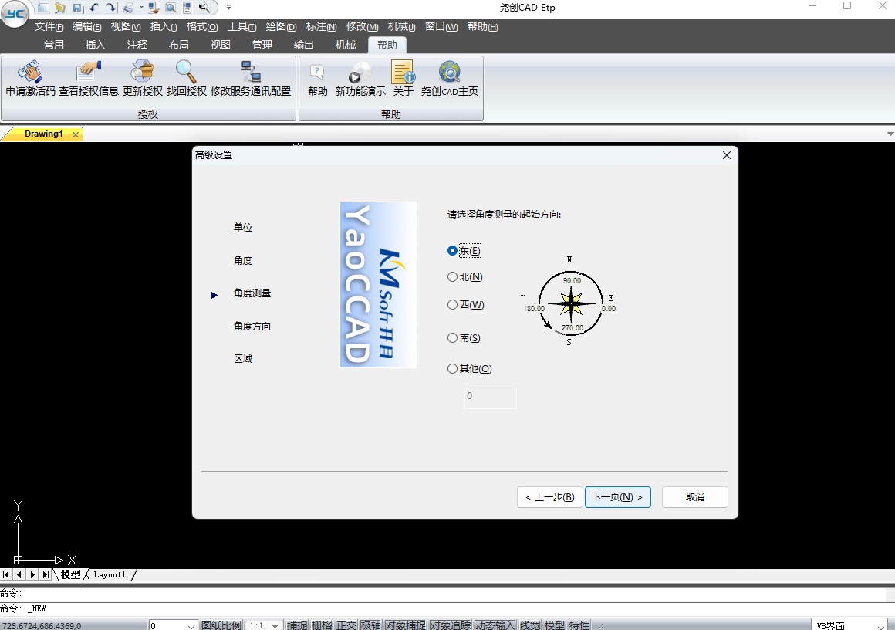Click the custom angle input field
The height and width of the screenshot is (630, 895).
point(490,398)
